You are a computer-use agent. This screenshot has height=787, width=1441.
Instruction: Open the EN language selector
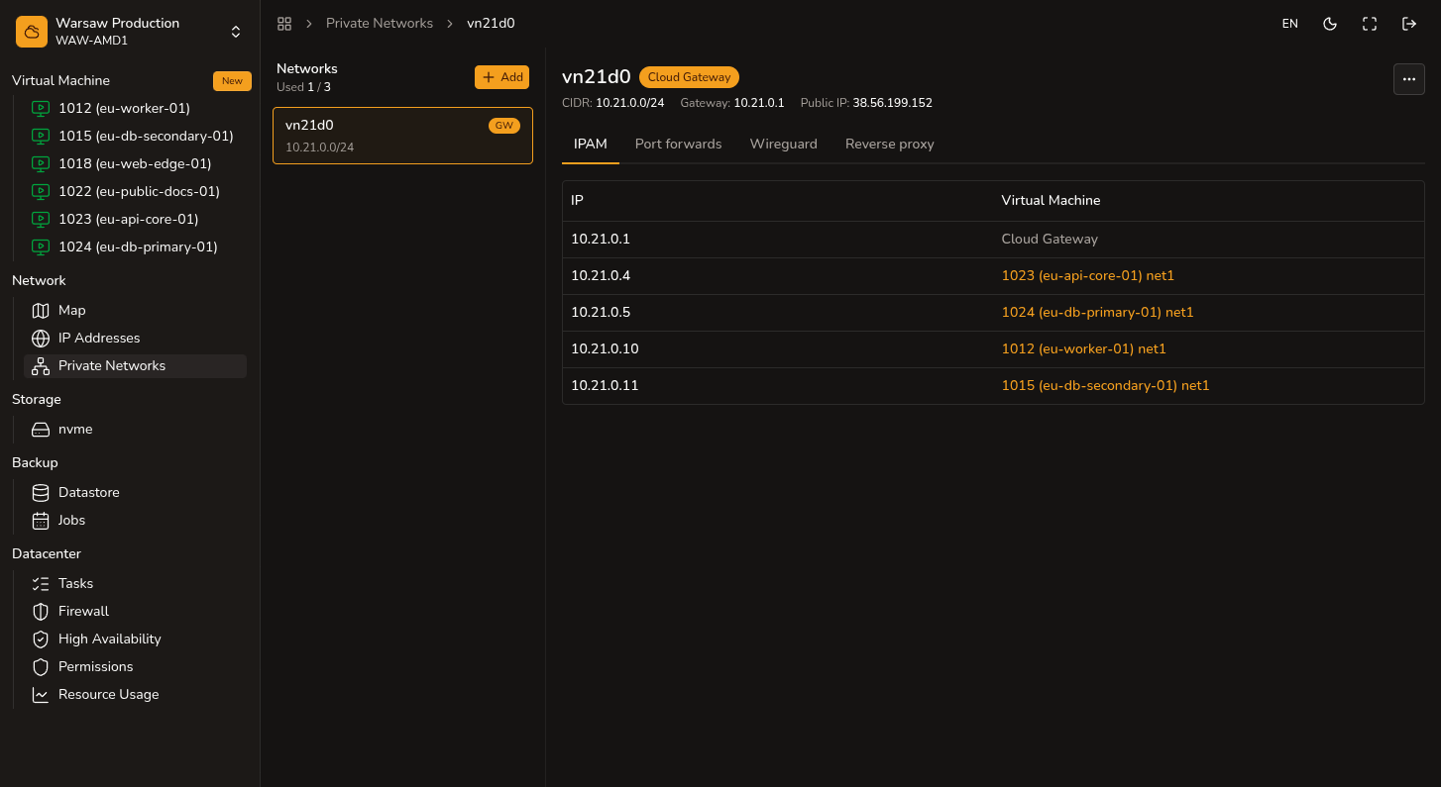point(1290,24)
